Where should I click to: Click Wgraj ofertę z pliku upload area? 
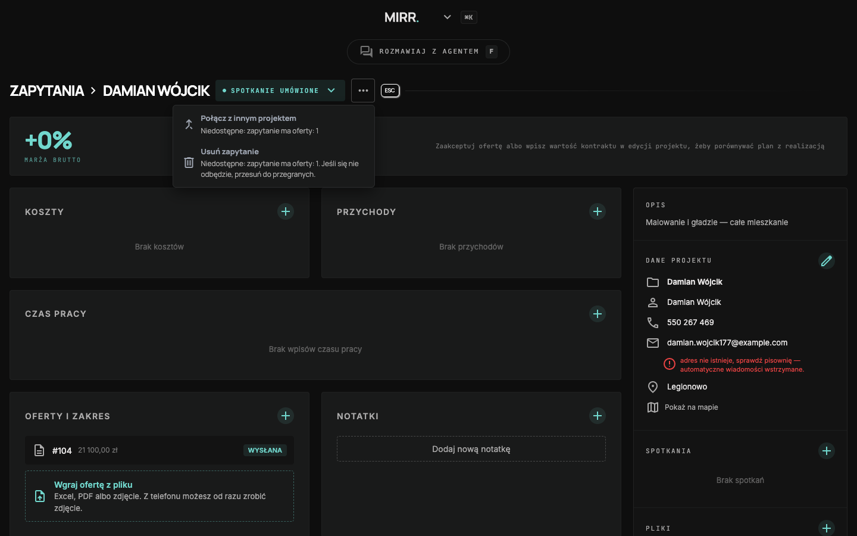(x=159, y=496)
